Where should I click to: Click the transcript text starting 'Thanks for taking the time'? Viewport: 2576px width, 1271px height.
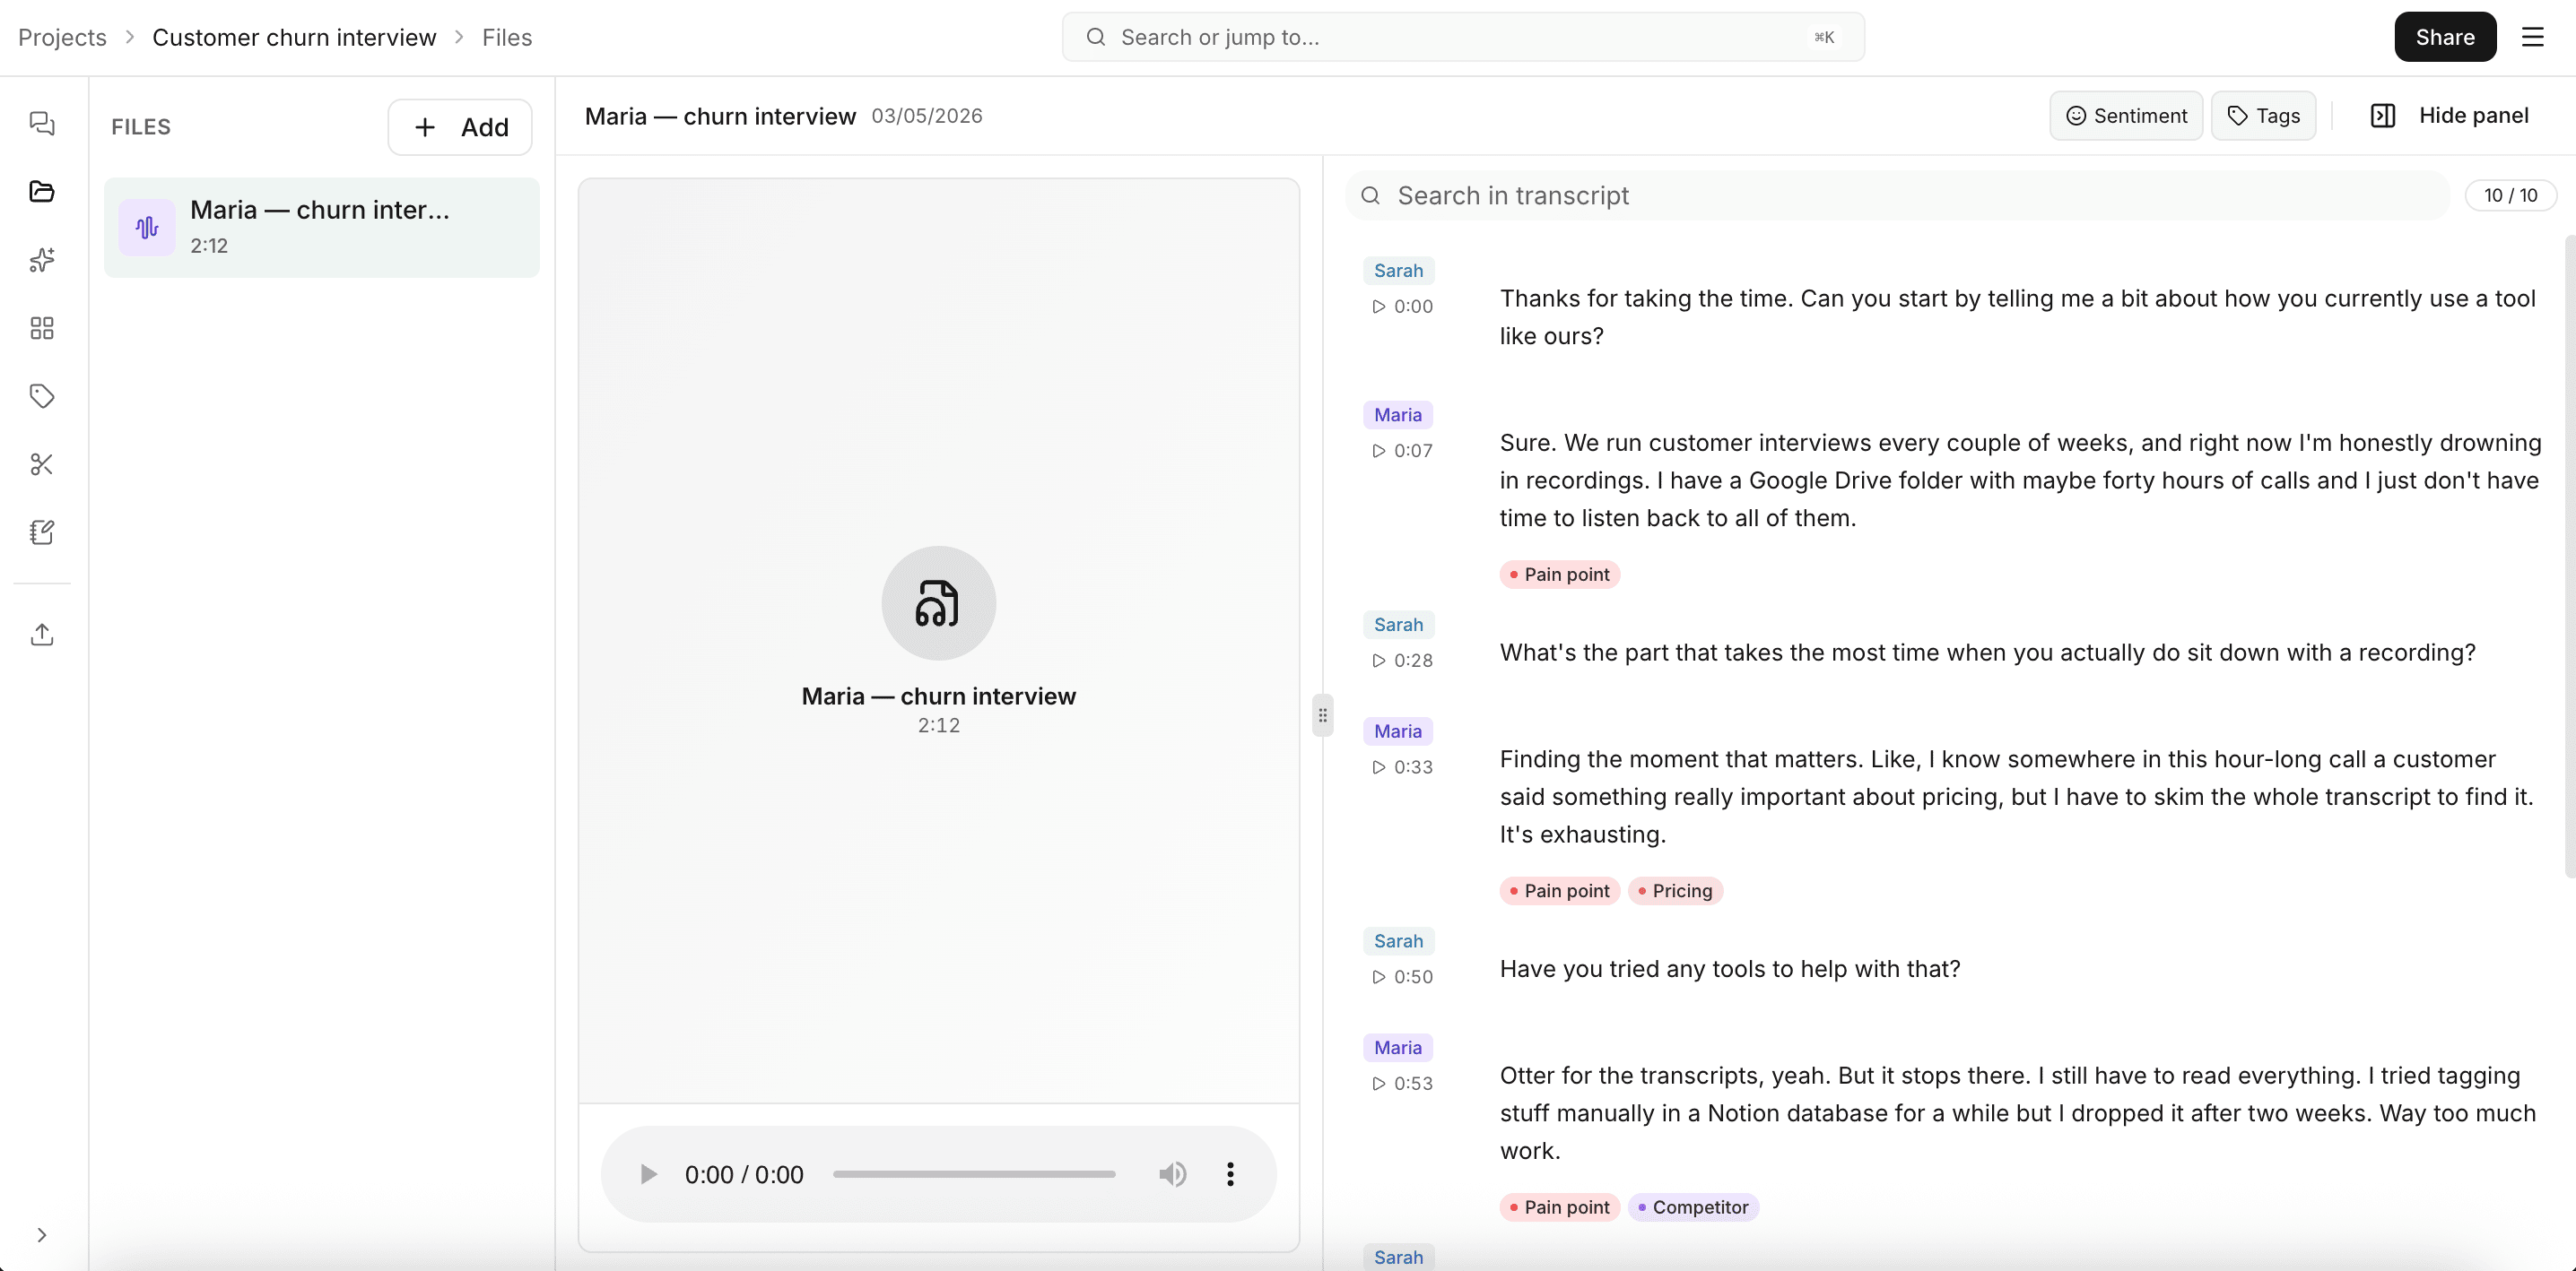tap(2017, 317)
